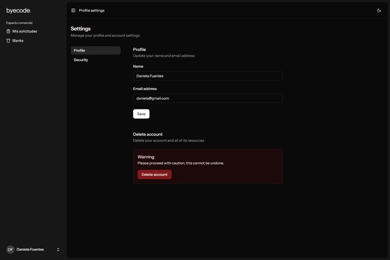This screenshot has height=260, width=390.
Task: Click the Settings heading
Action: click(81, 29)
